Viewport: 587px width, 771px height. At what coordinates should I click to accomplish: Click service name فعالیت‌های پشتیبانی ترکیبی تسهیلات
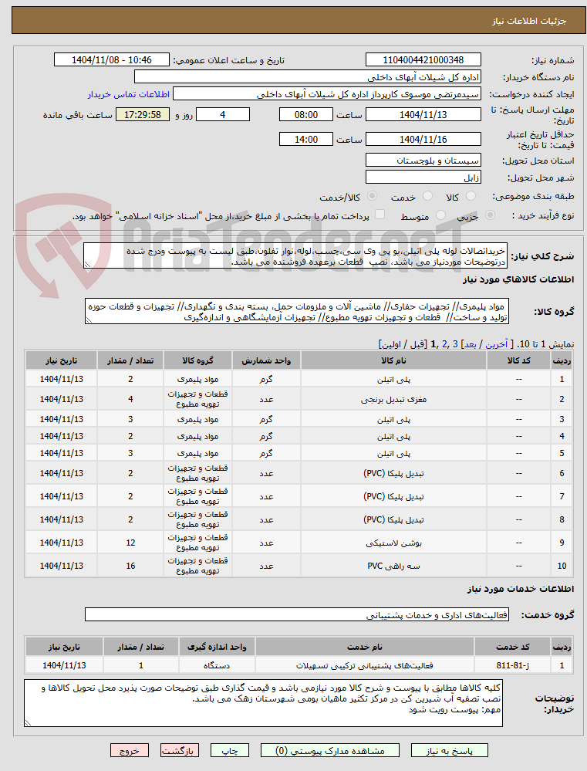coord(365,665)
